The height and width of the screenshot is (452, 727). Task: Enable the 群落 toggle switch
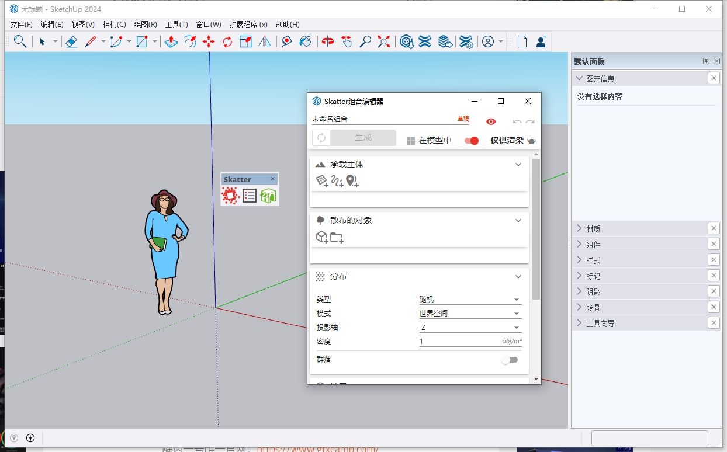[510, 360]
